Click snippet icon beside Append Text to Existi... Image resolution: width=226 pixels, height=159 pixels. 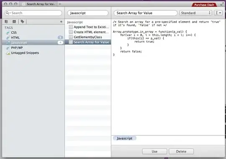(x=71, y=27)
